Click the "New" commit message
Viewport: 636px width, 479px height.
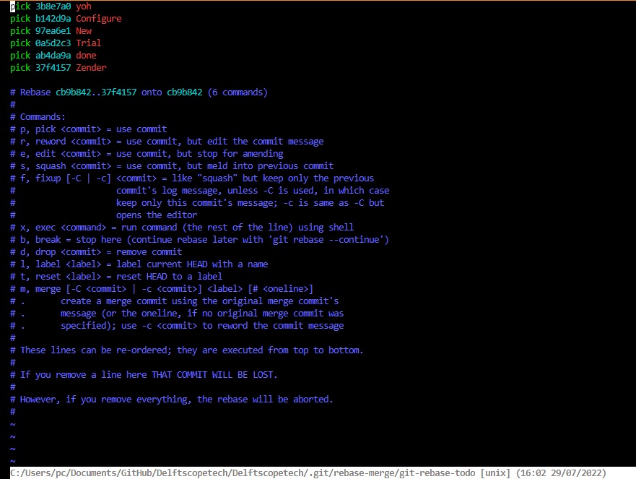(x=84, y=30)
